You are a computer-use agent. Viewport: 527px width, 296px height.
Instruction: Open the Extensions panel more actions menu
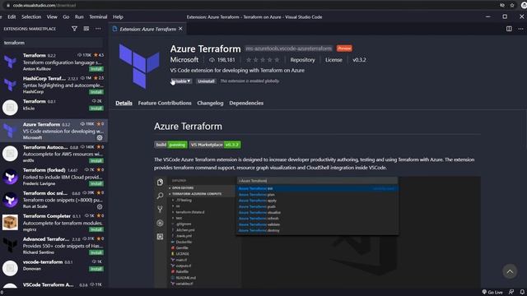[x=98, y=29]
